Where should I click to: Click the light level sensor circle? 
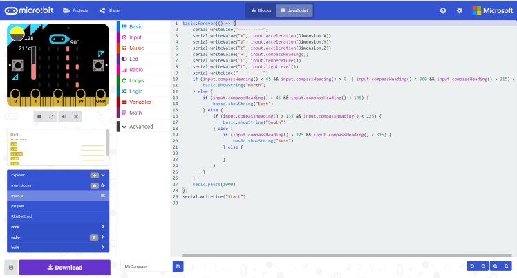[17, 34]
